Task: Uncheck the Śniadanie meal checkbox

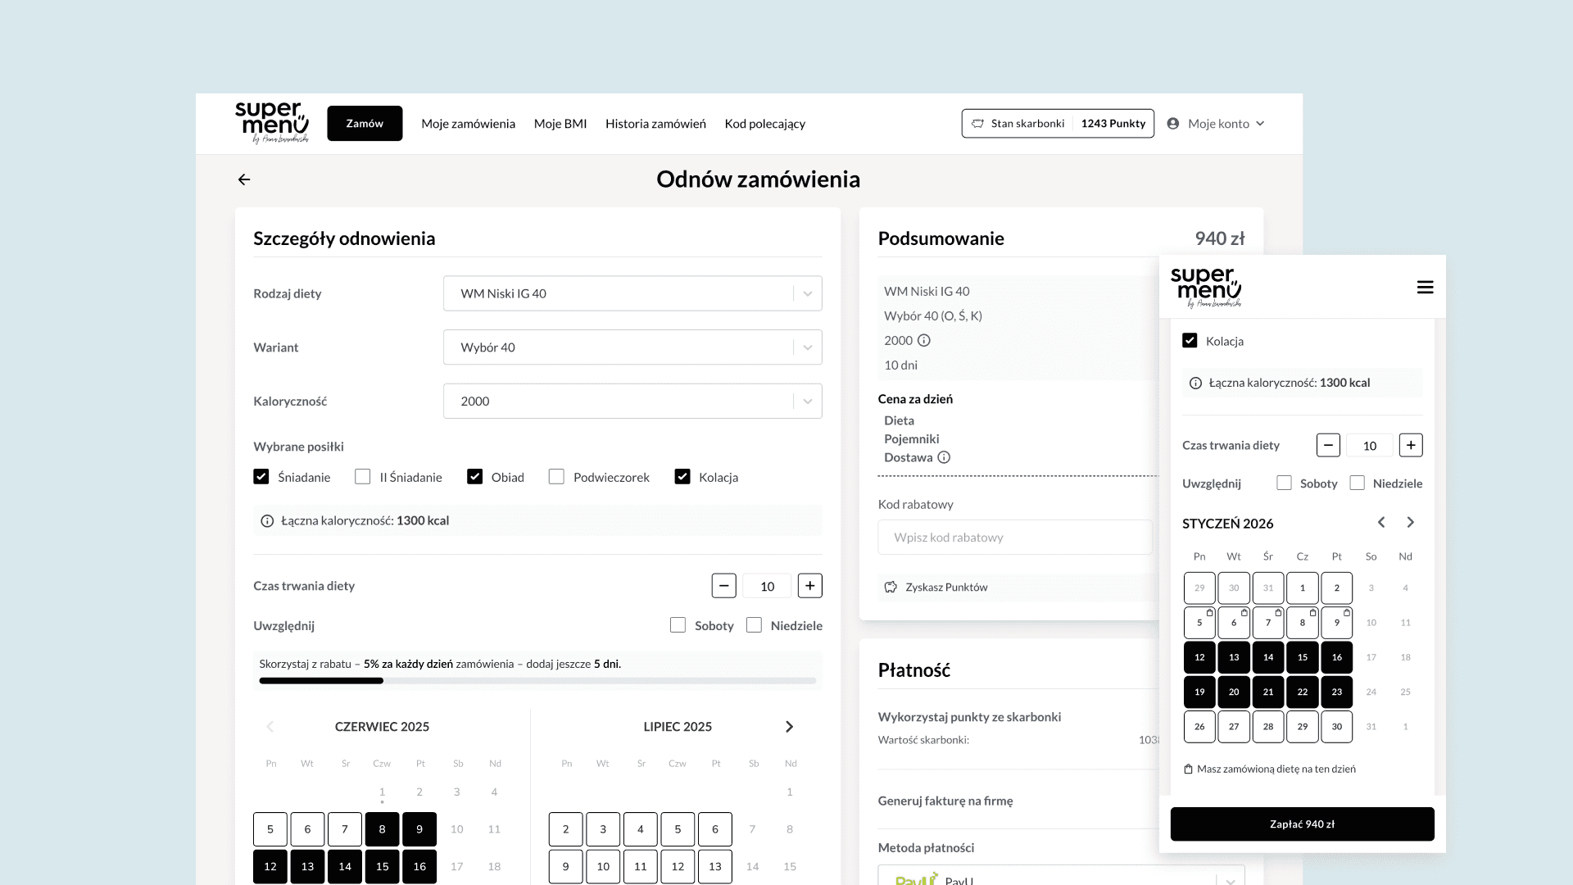Action: (x=261, y=477)
